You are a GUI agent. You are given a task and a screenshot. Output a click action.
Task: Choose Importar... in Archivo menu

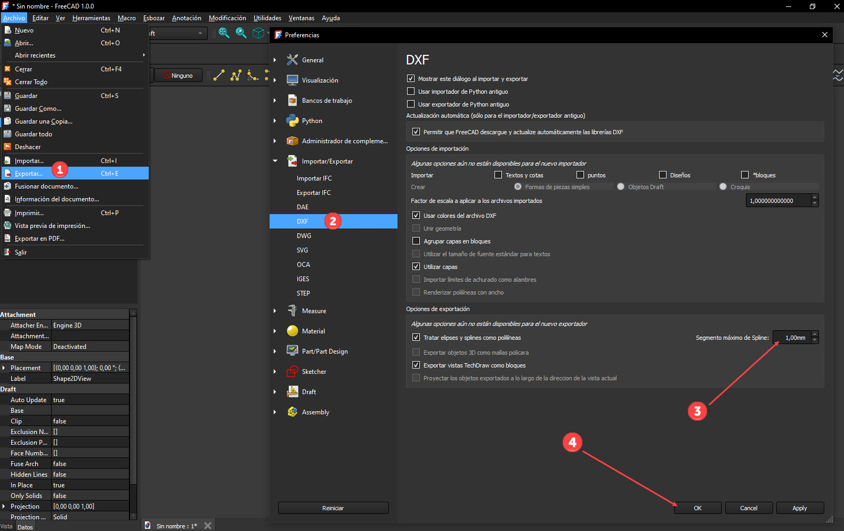75,160
